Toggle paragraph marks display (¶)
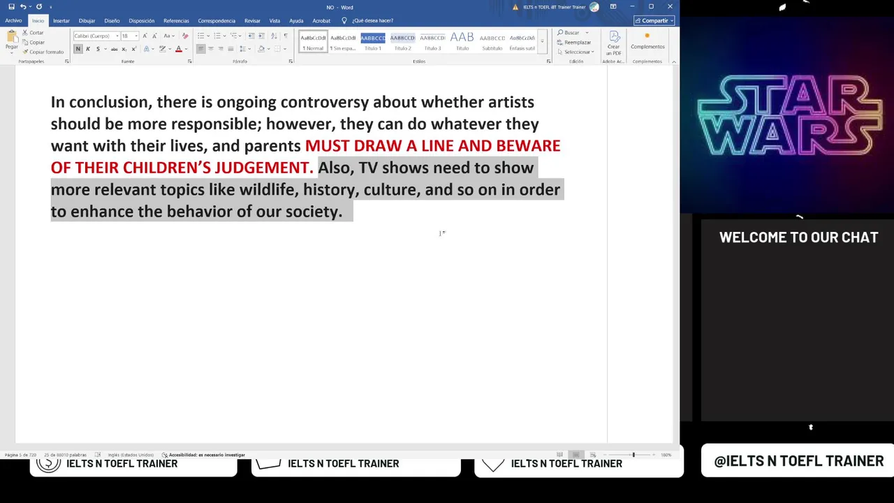 pyautogui.click(x=285, y=36)
